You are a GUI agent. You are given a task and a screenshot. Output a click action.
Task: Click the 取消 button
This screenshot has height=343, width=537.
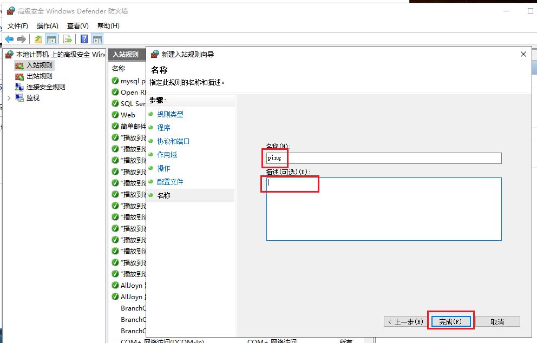(x=496, y=320)
